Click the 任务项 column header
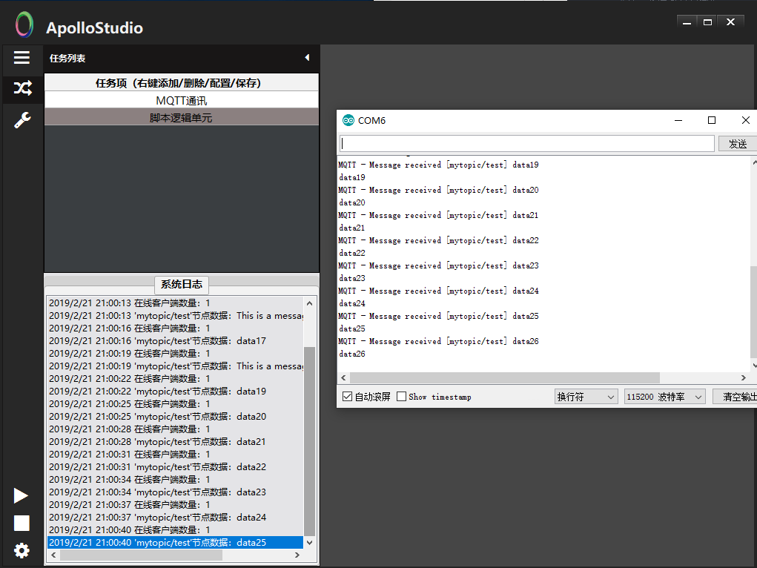This screenshot has width=757, height=568. coord(182,83)
